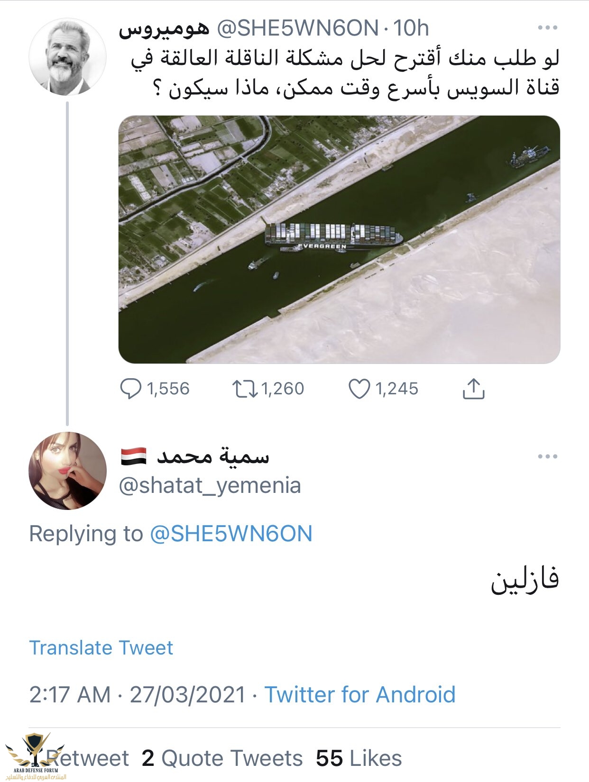View the 2 Quote Tweets
The image size is (589, 782).
click(x=222, y=758)
